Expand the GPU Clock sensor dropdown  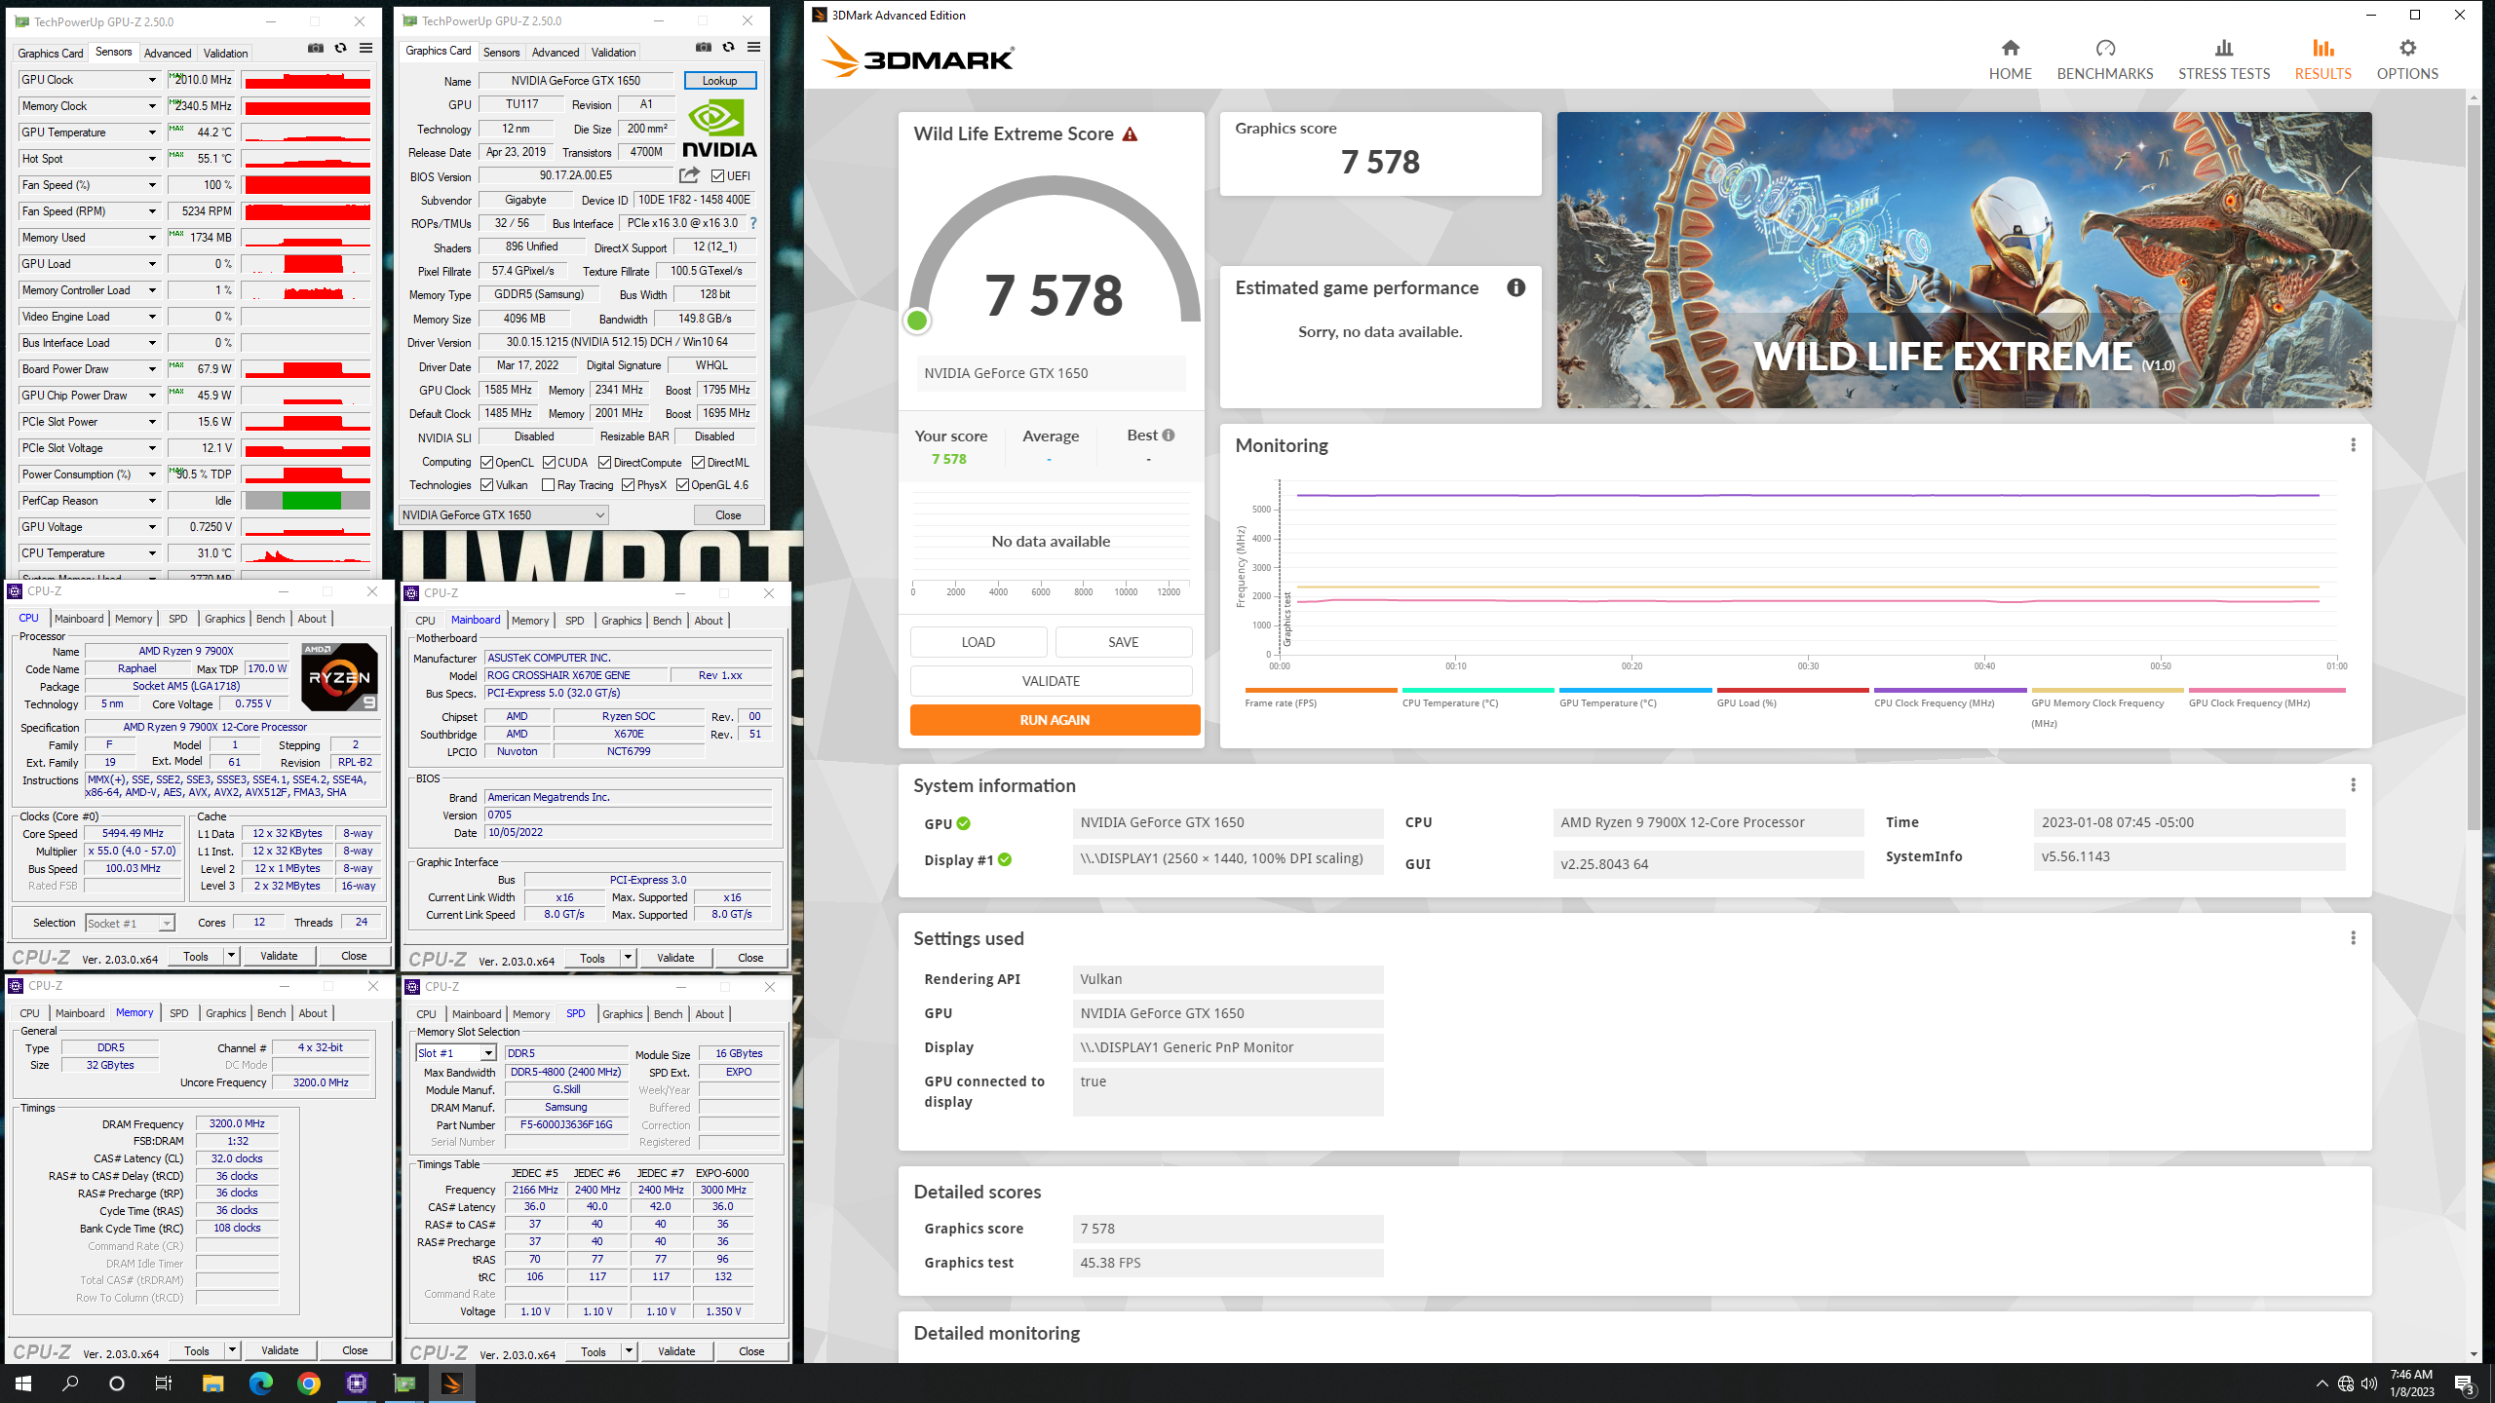(x=152, y=80)
